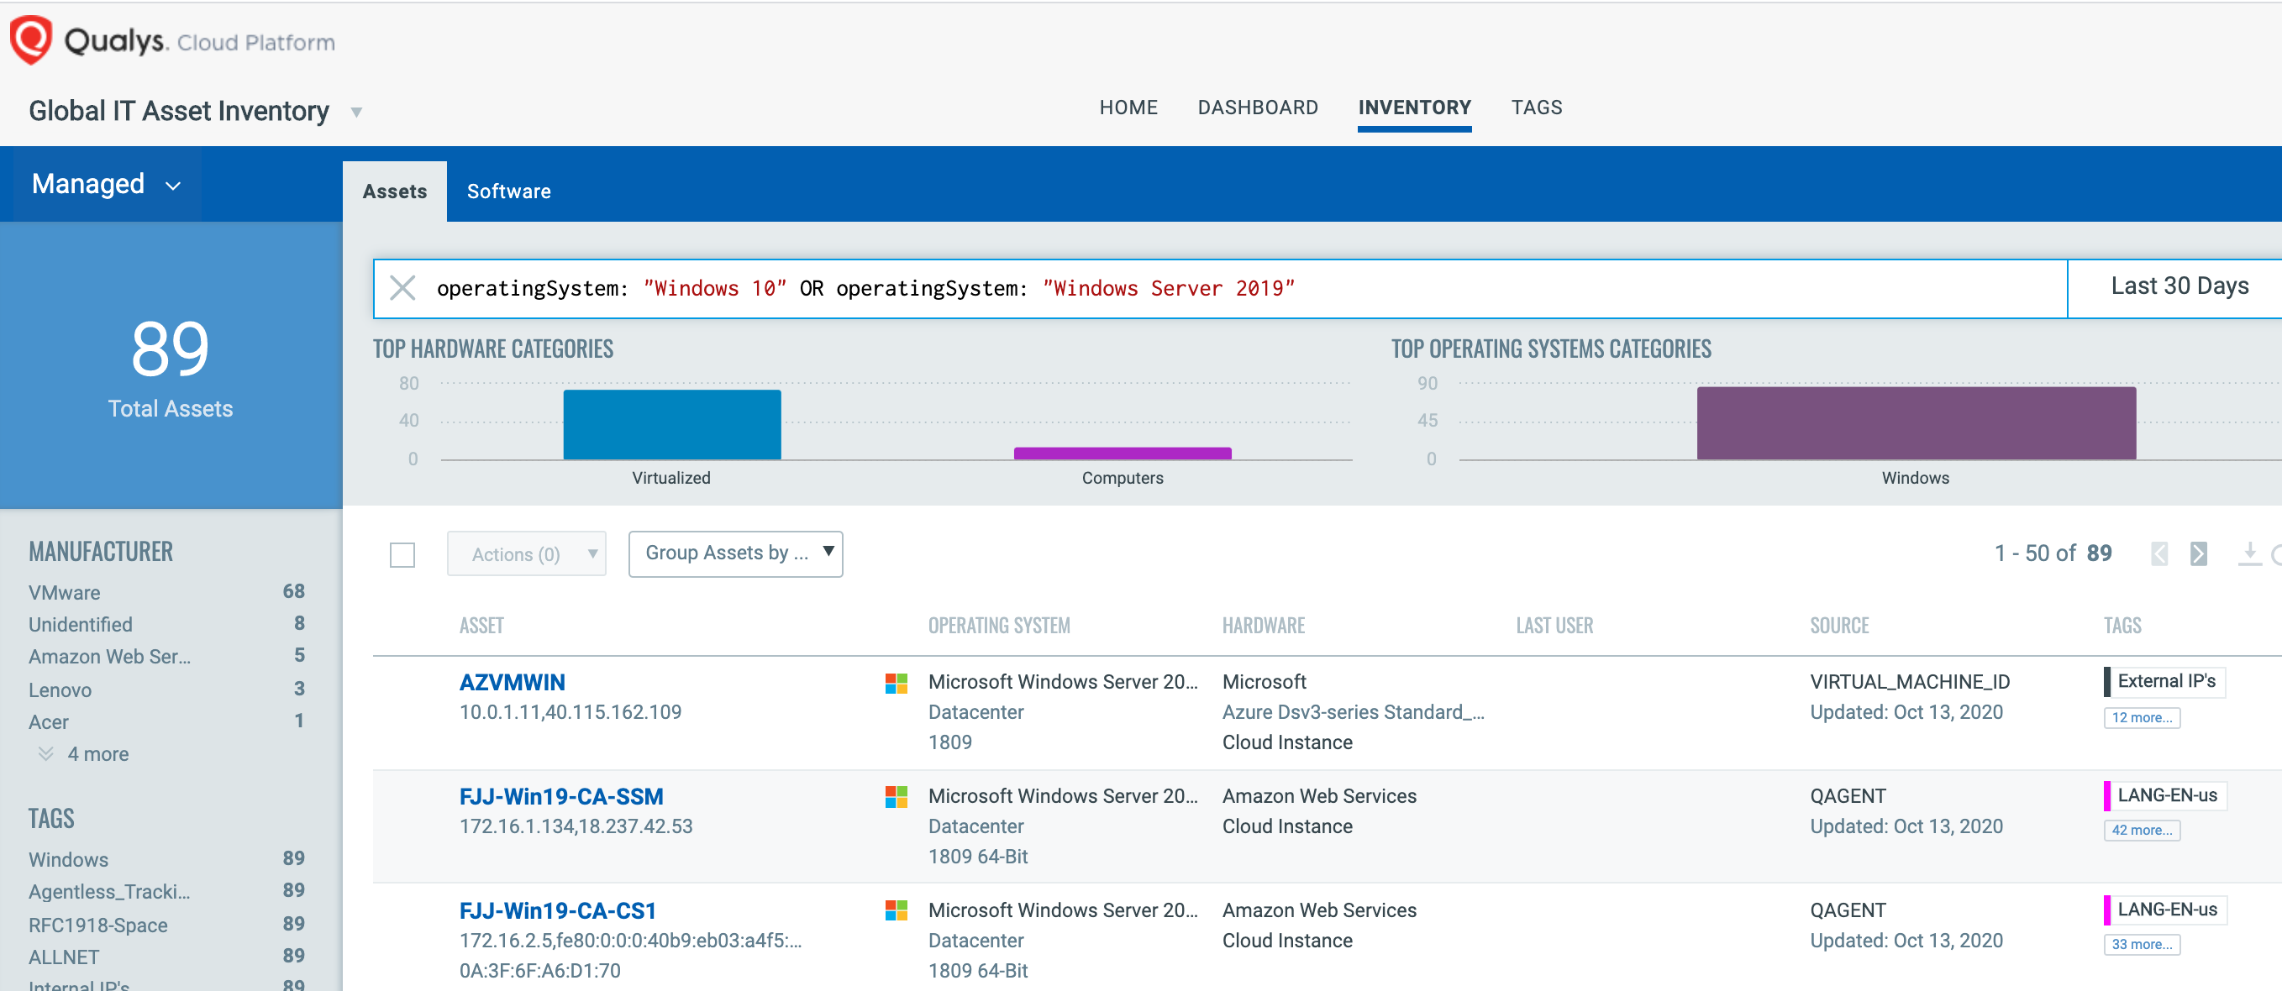Click the LANG-EN-us tag on FJJ-Win19-CA-SSM
2282x991 pixels.
point(2165,795)
